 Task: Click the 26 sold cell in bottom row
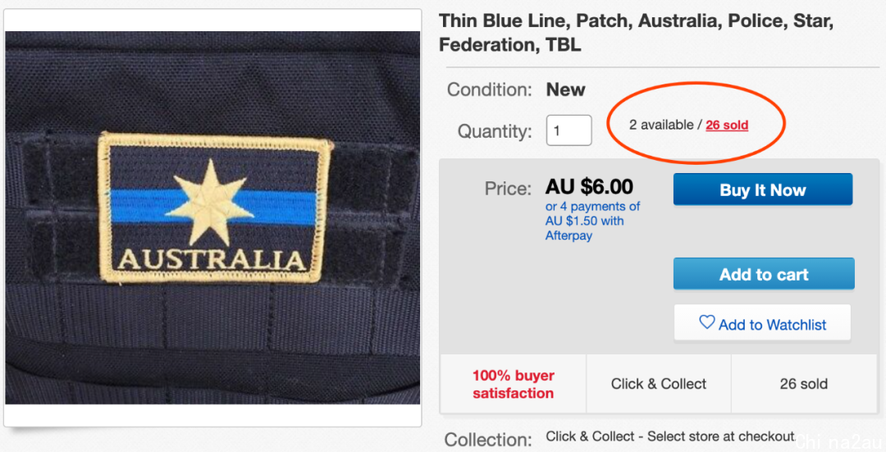[804, 384]
